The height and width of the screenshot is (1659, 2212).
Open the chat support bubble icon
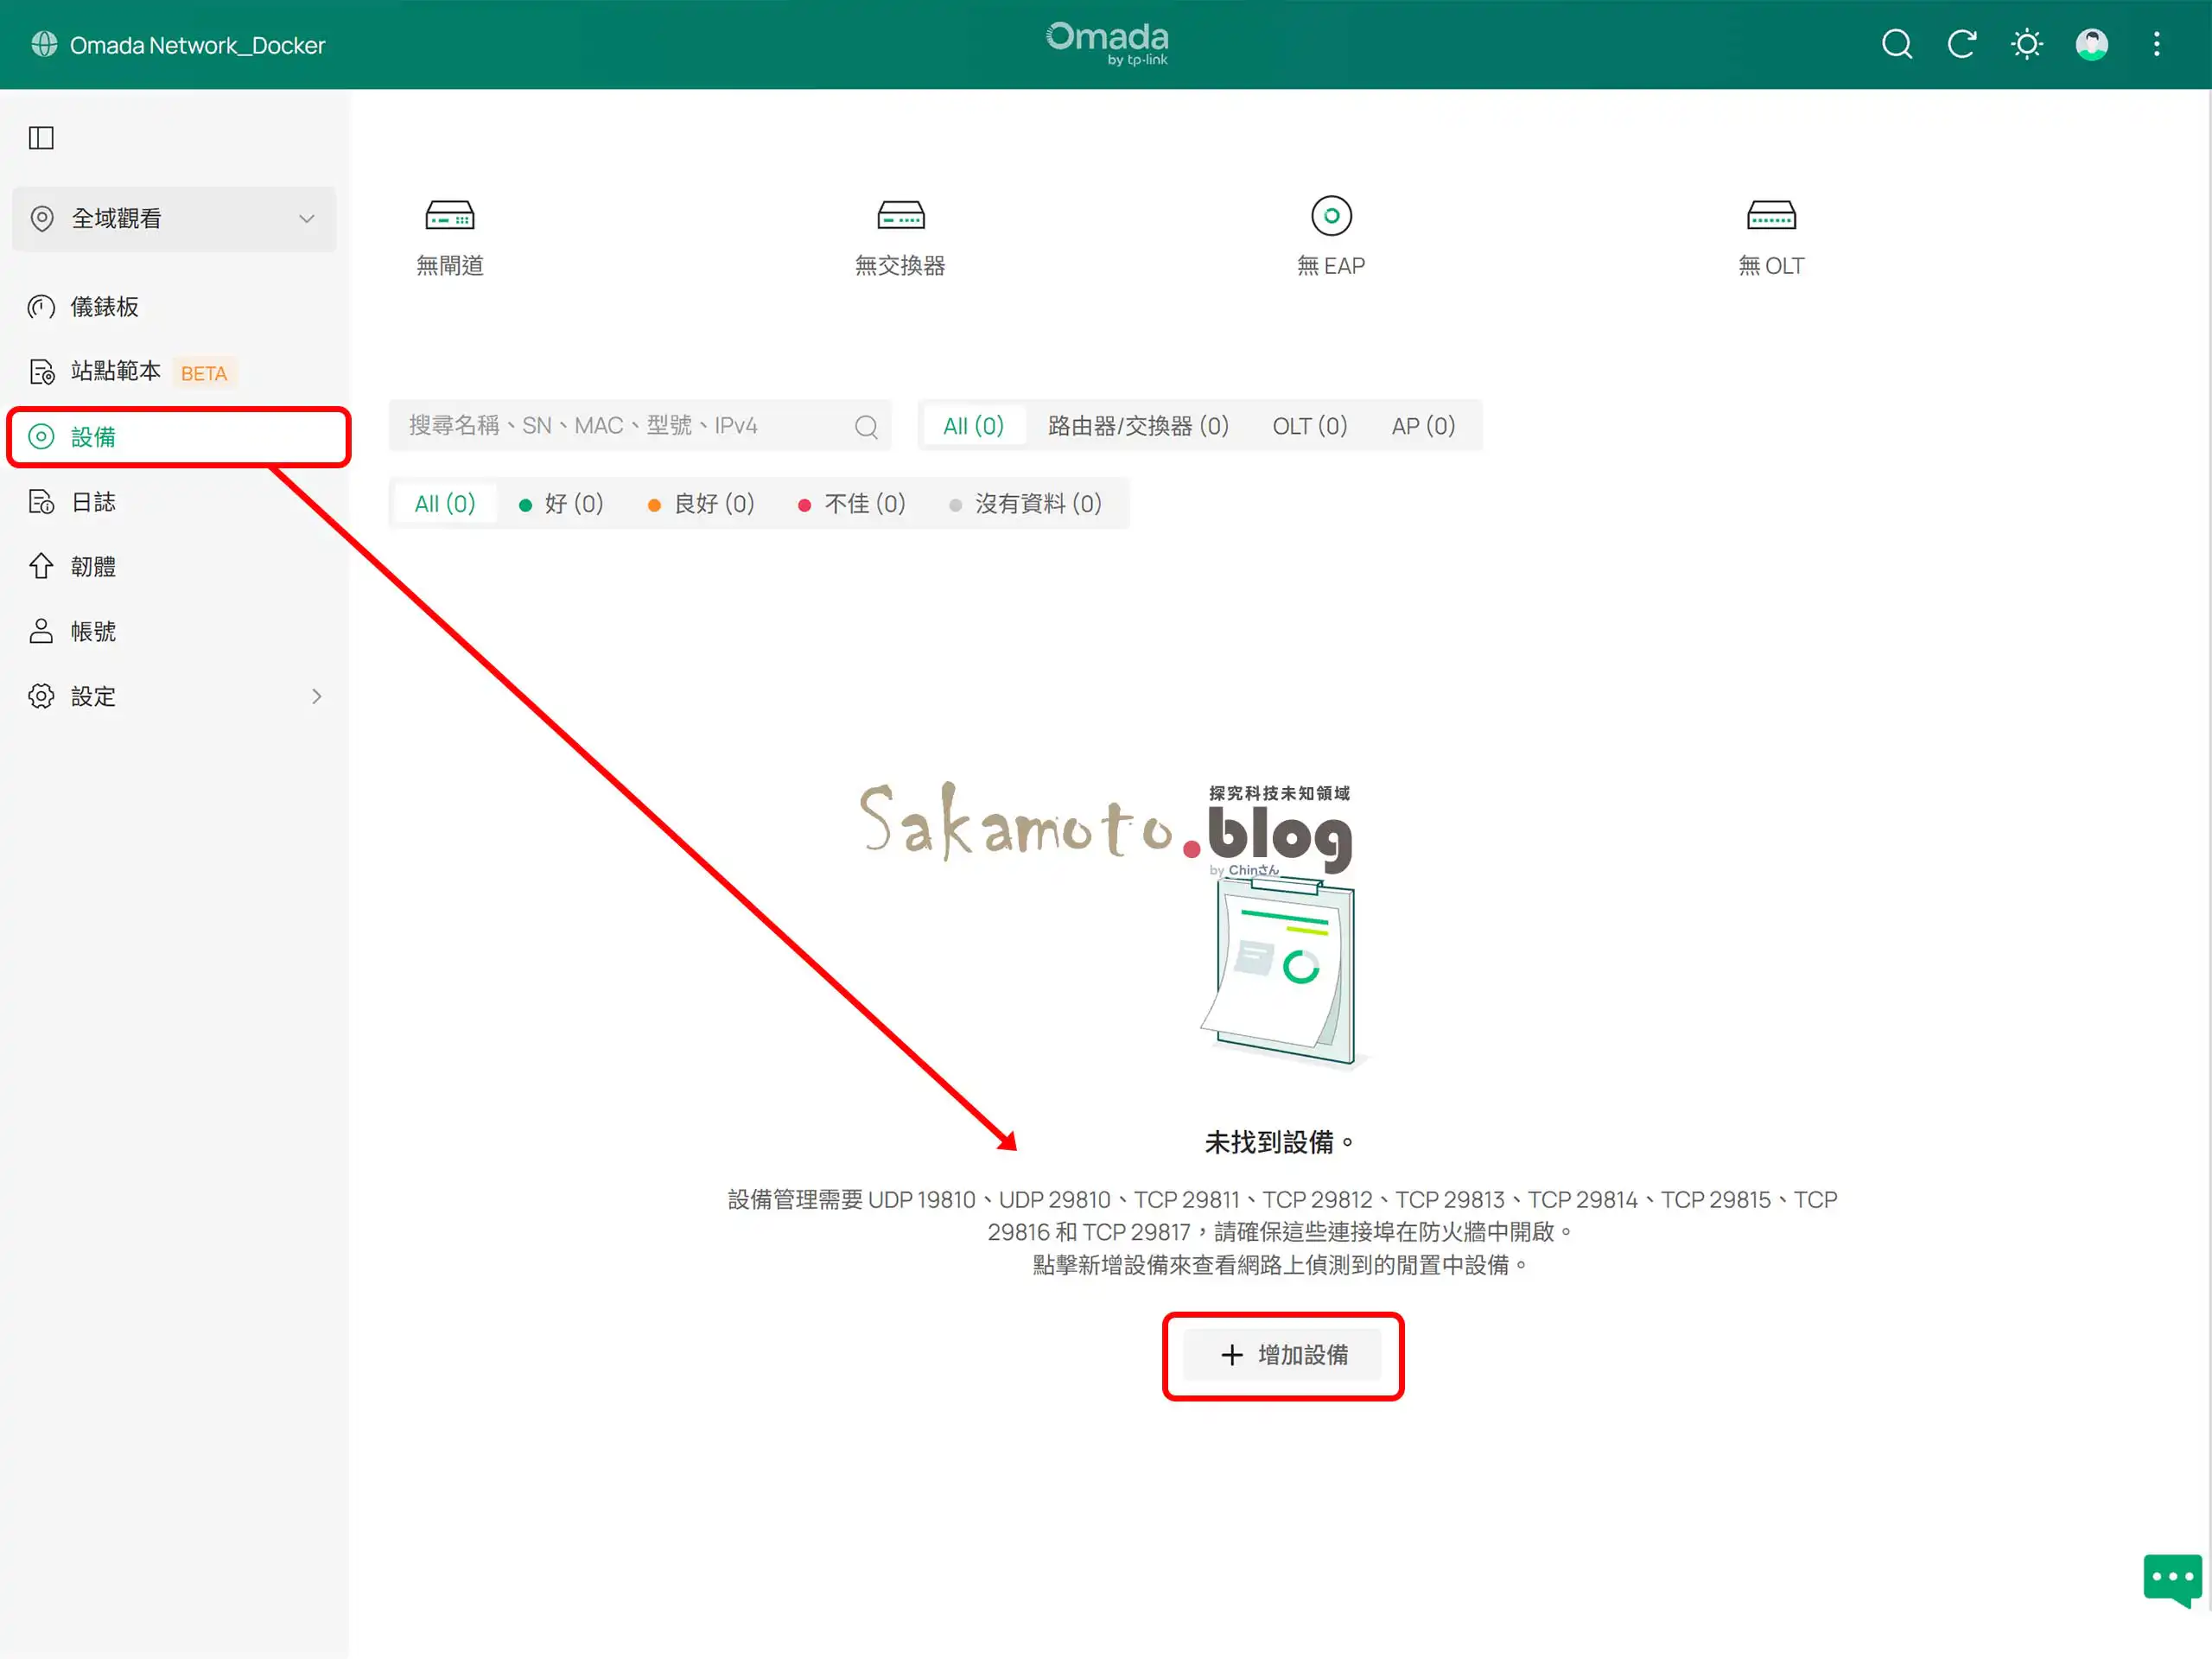pyautogui.click(x=2171, y=1578)
